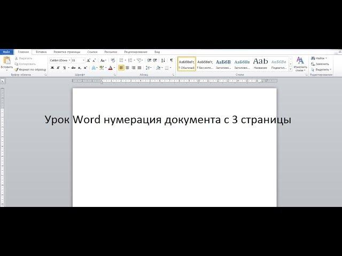Click the Line Spacing icon

tap(148, 68)
